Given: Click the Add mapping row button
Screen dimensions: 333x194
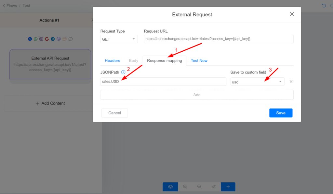Looking at the screenshot, I should click(197, 95).
